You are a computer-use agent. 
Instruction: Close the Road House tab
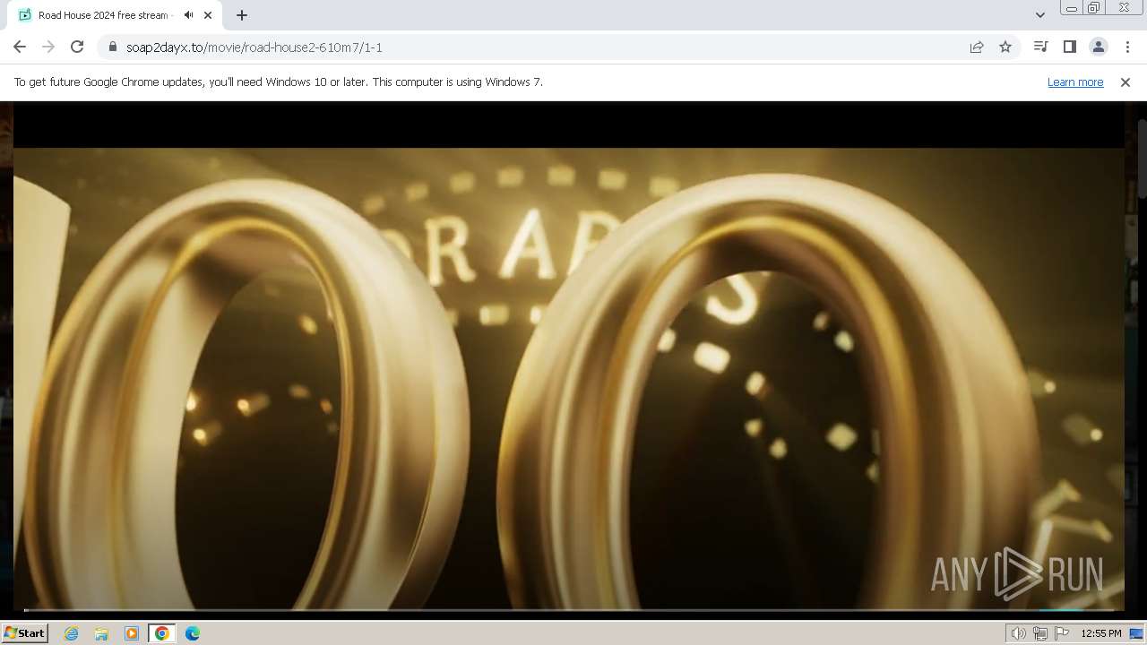click(x=209, y=15)
